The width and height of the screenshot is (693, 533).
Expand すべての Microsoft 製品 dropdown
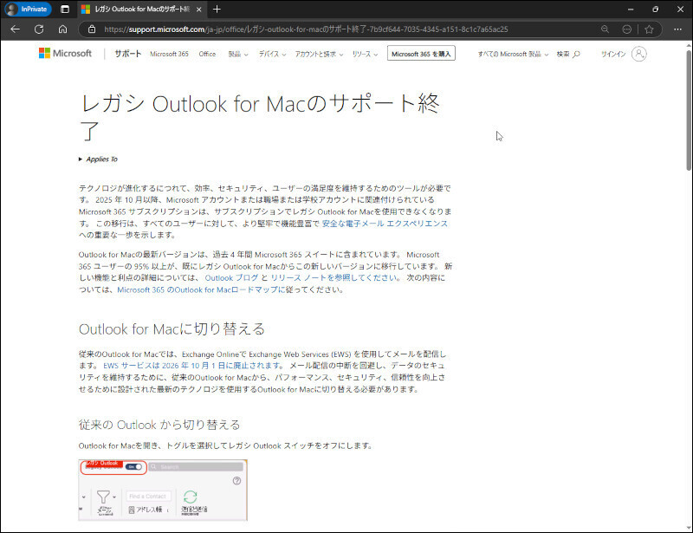tap(513, 54)
